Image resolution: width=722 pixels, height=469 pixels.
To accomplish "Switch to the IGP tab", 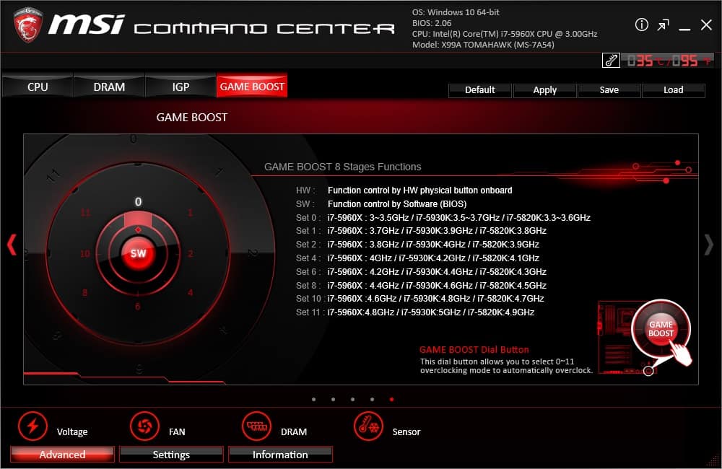I will tap(180, 87).
